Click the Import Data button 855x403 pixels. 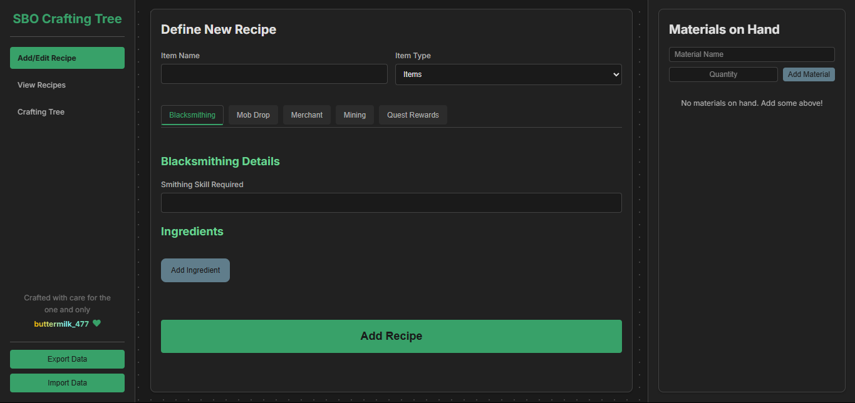pos(67,383)
